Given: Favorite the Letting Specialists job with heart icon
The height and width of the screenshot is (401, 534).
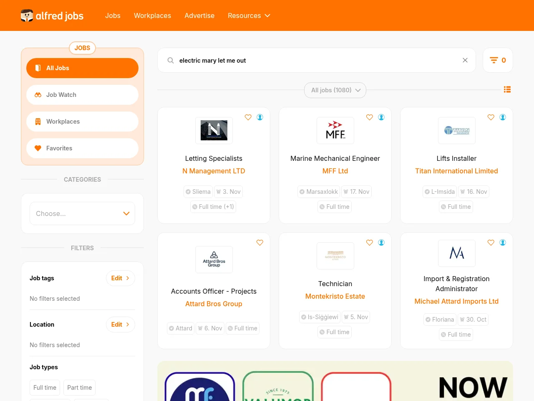Looking at the screenshot, I should (248, 117).
